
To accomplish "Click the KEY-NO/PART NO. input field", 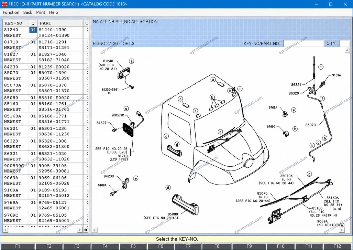I will tap(303, 43).
